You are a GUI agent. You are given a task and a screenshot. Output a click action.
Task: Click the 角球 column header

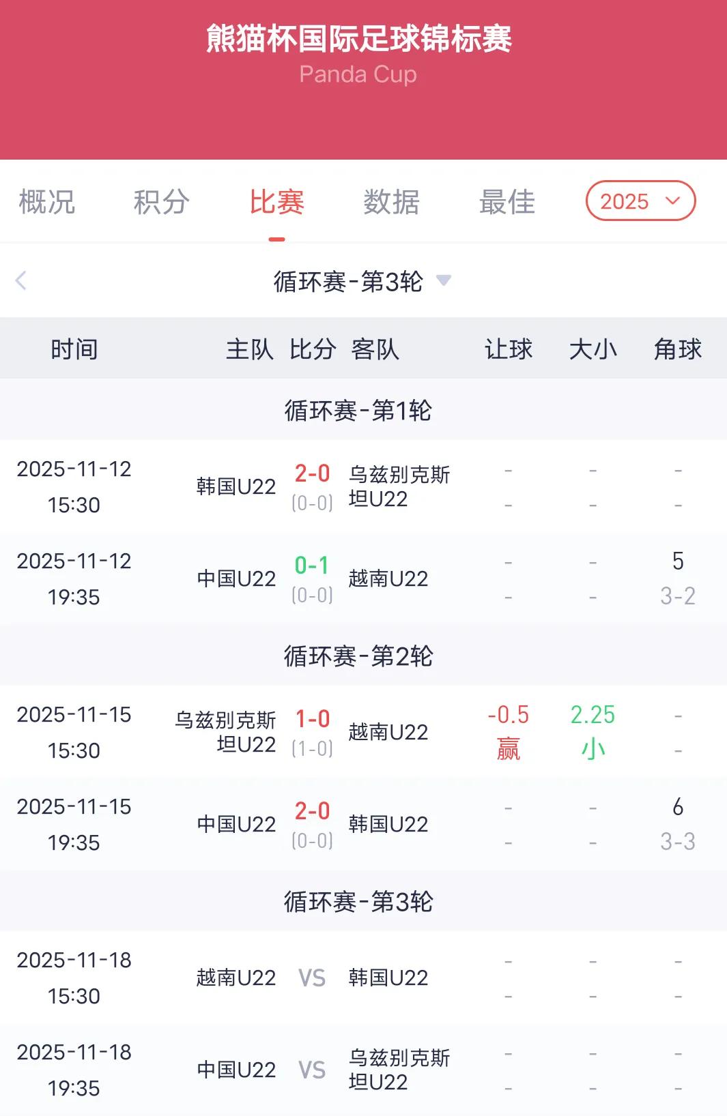click(x=677, y=349)
